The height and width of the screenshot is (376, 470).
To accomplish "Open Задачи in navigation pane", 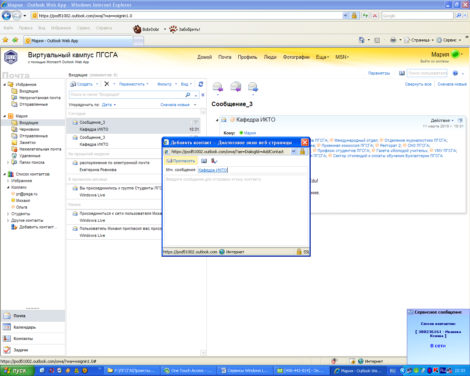I will [x=33, y=350].
